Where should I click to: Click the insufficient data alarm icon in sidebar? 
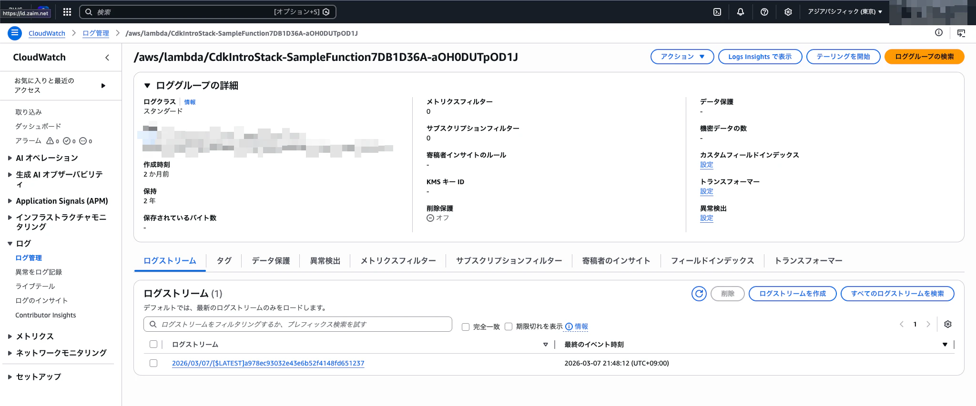point(83,141)
